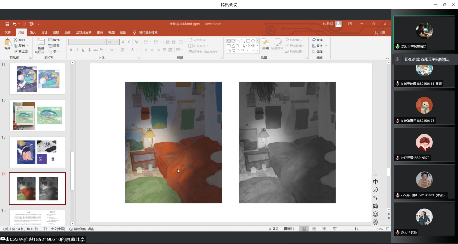This screenshot has height=244, width=458.
Task: Toggle Strikethrough (abc) formatting
Action: [95, 50]
